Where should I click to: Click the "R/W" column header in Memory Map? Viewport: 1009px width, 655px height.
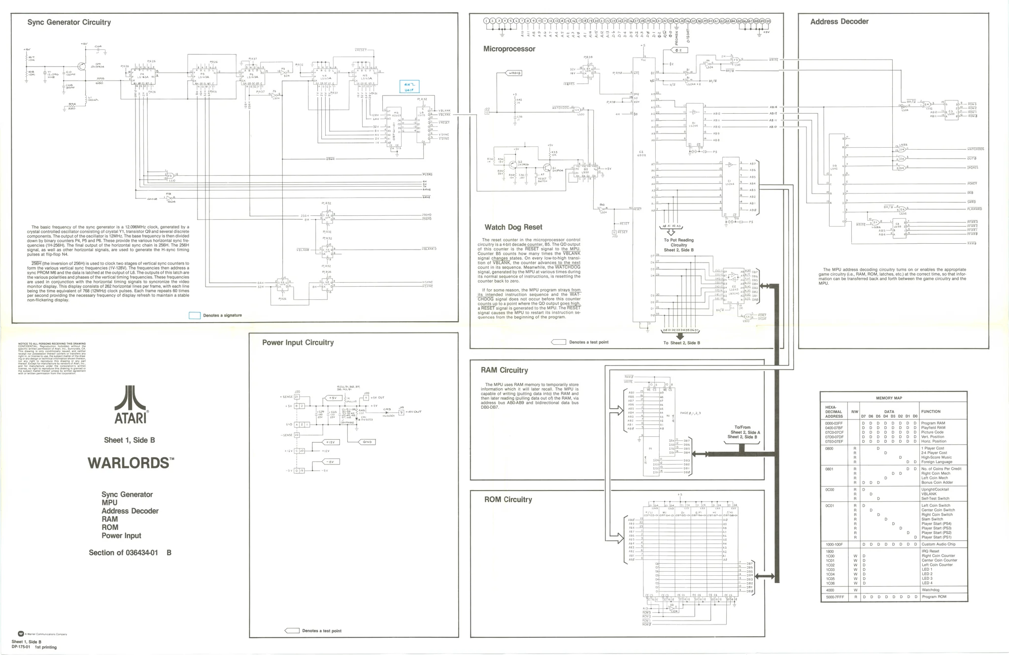(854, 412)
